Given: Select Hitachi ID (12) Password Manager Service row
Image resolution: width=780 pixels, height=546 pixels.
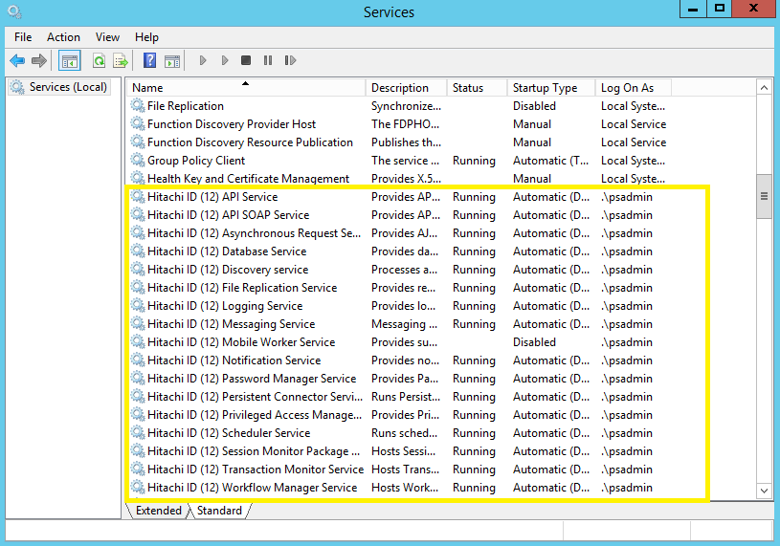Looking at the screenshot, I should click(251, 379).
